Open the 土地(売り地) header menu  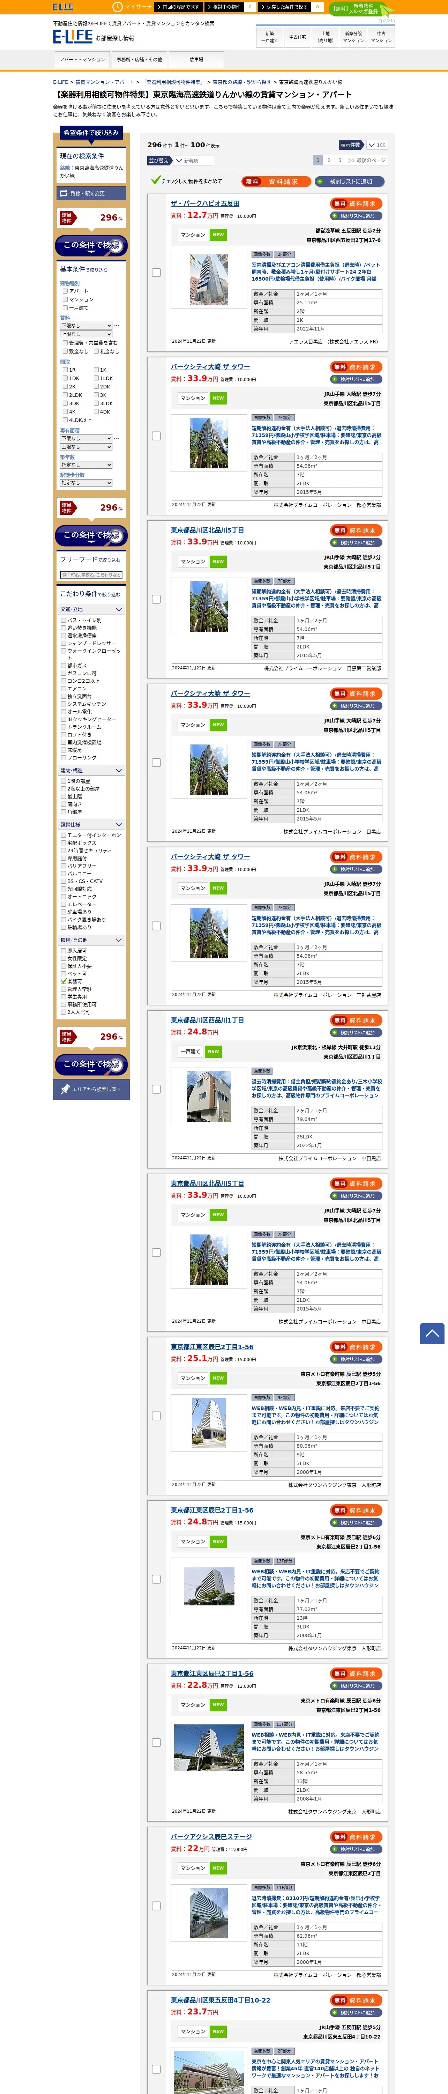pos(325,37)
